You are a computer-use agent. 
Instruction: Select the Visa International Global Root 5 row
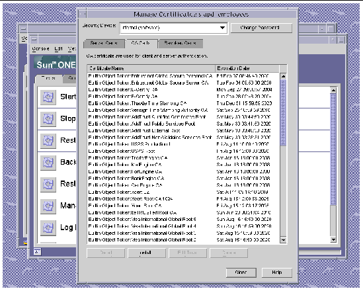(x=183, y=220)
